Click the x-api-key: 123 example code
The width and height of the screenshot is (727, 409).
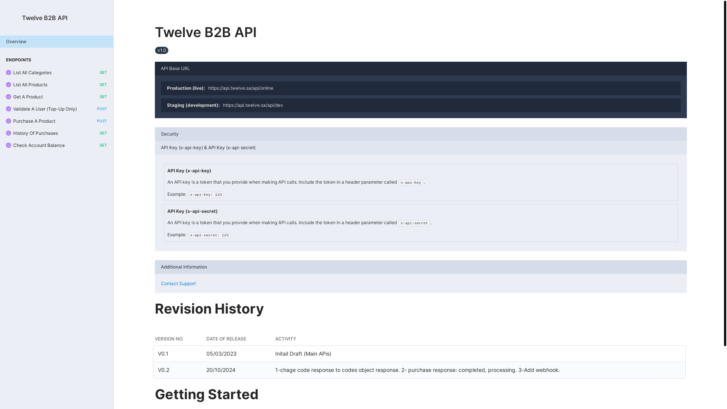[x=206, y=195]
